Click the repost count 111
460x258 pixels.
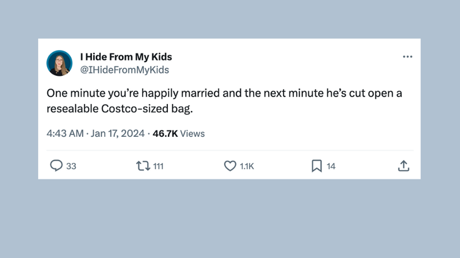(x=159, y=167)
